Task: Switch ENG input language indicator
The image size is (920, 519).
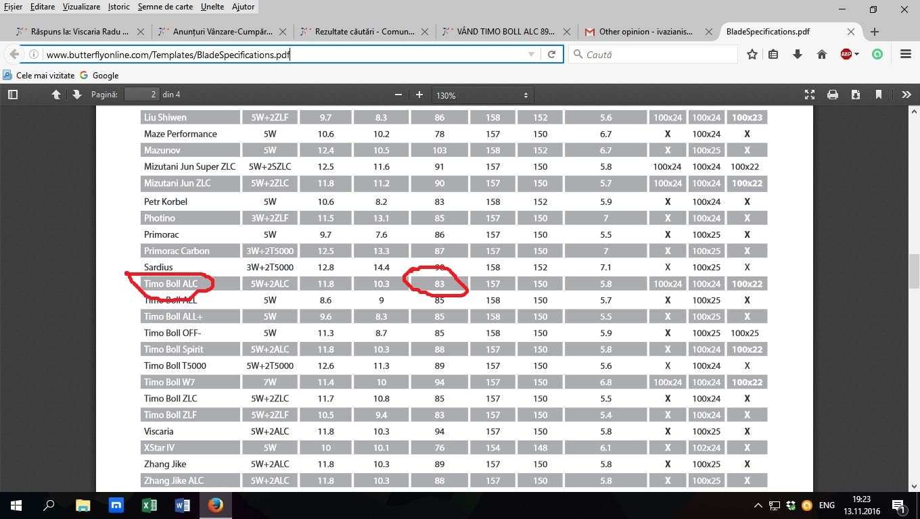Action: click(x=827, y=505)
